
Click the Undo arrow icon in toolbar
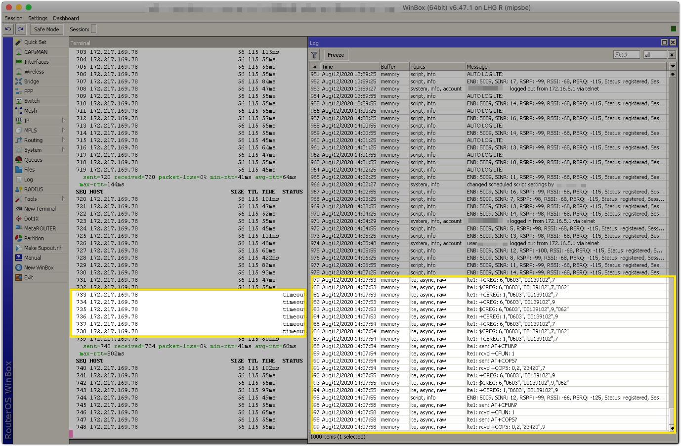(8, 29)
